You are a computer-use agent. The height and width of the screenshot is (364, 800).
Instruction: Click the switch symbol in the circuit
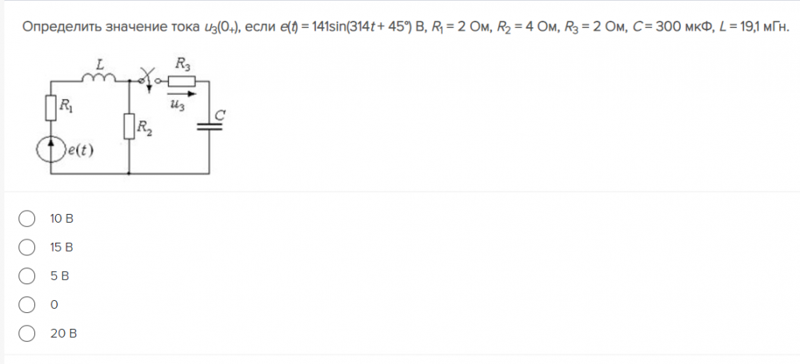[146, 78]
